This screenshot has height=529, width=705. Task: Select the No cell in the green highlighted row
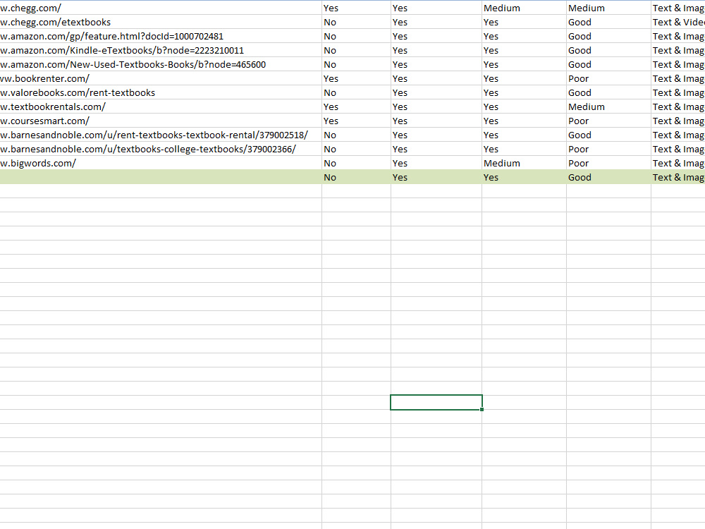[356, 177]
